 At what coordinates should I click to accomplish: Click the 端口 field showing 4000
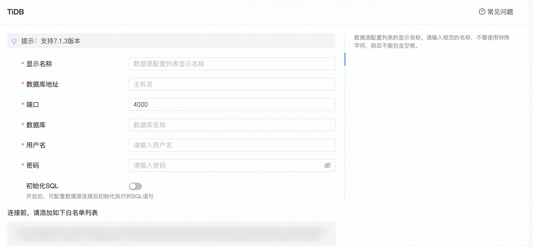[232, 104]
